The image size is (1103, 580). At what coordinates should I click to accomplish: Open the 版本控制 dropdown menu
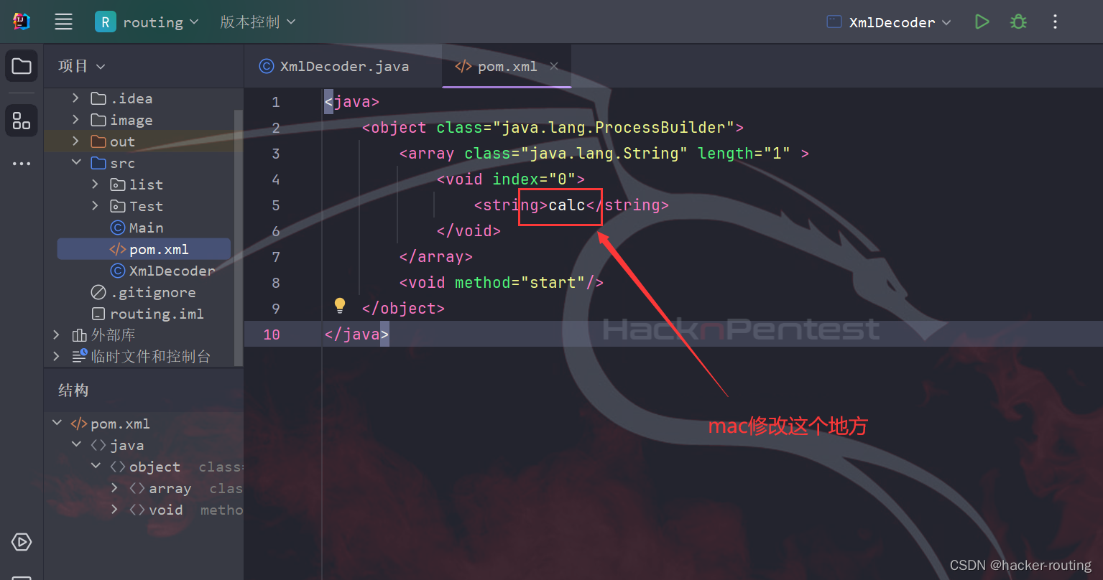257,22
